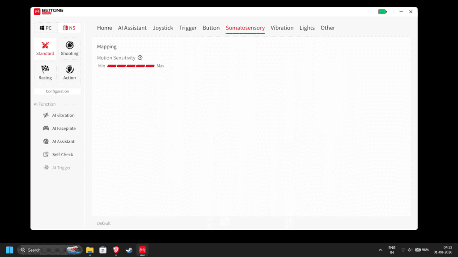Image resolution: width=458 pixels, height=257 pixels.
Task: Open AI Assistant in sidebar
Action: click(x=59, y=141)
